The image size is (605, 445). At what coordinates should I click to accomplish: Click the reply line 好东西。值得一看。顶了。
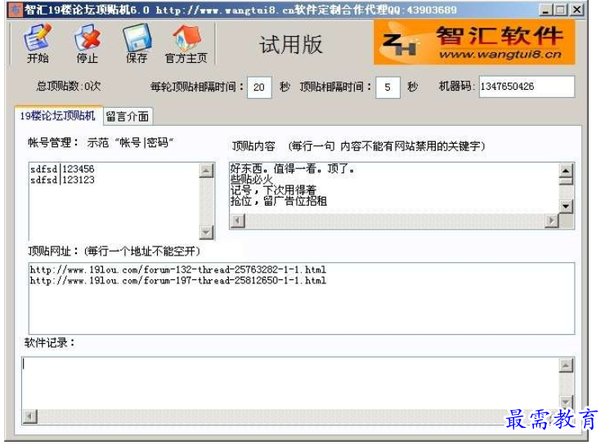pyautogui.click(x=292, y=168)
